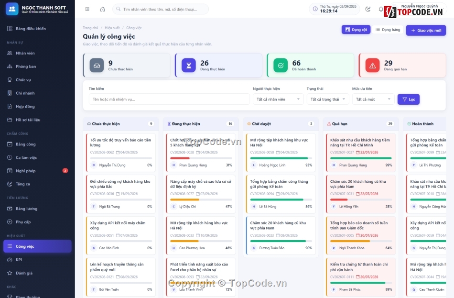The image size is (454, 298).
Task: Switch to 'Dạng bảng' table view
Action: [x=388, y=30]
